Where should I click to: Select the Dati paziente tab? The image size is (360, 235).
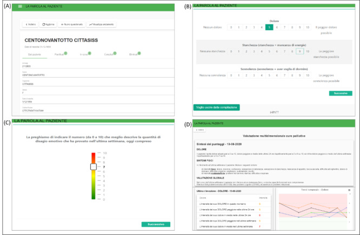pyautogui.click(x=35, y=54)
